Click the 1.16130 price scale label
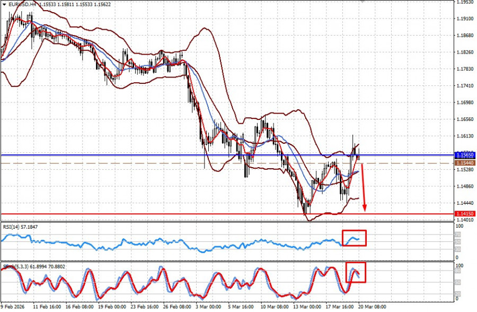This screenshot has height=312, width=477. [465, 136]
